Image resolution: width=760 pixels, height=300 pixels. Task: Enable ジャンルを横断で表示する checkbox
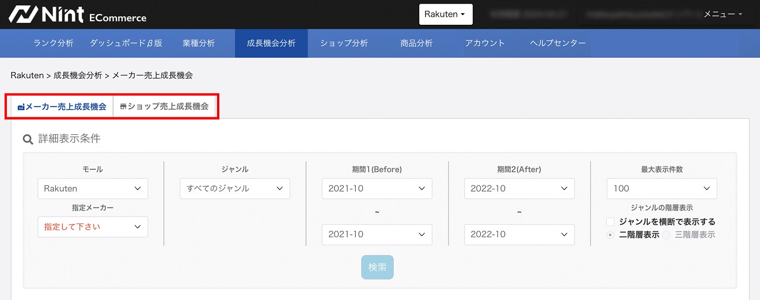[x=611, y=222]
